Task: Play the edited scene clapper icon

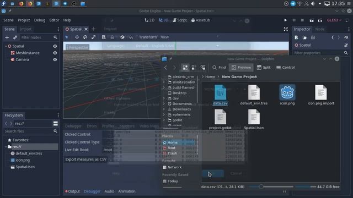Action: 311,20
